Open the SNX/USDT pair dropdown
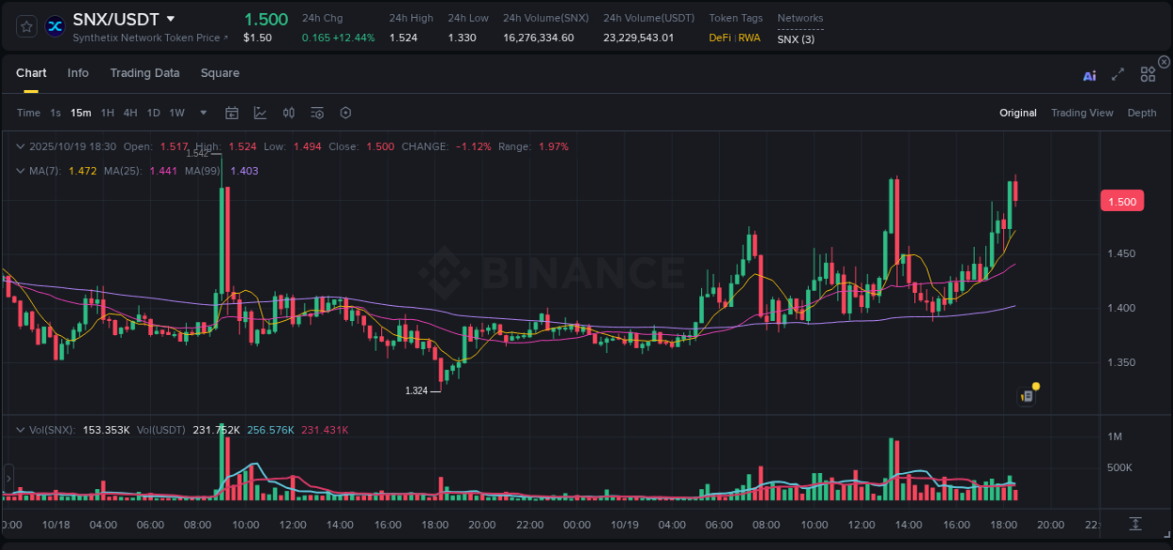This screenshot has width=1173, height=550. click(171, 18)
